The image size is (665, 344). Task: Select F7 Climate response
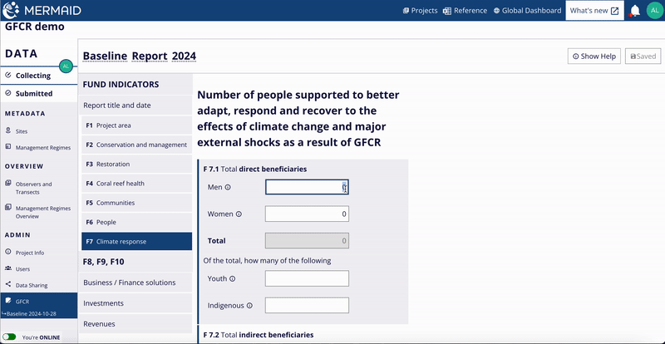(x=136, y=242)
